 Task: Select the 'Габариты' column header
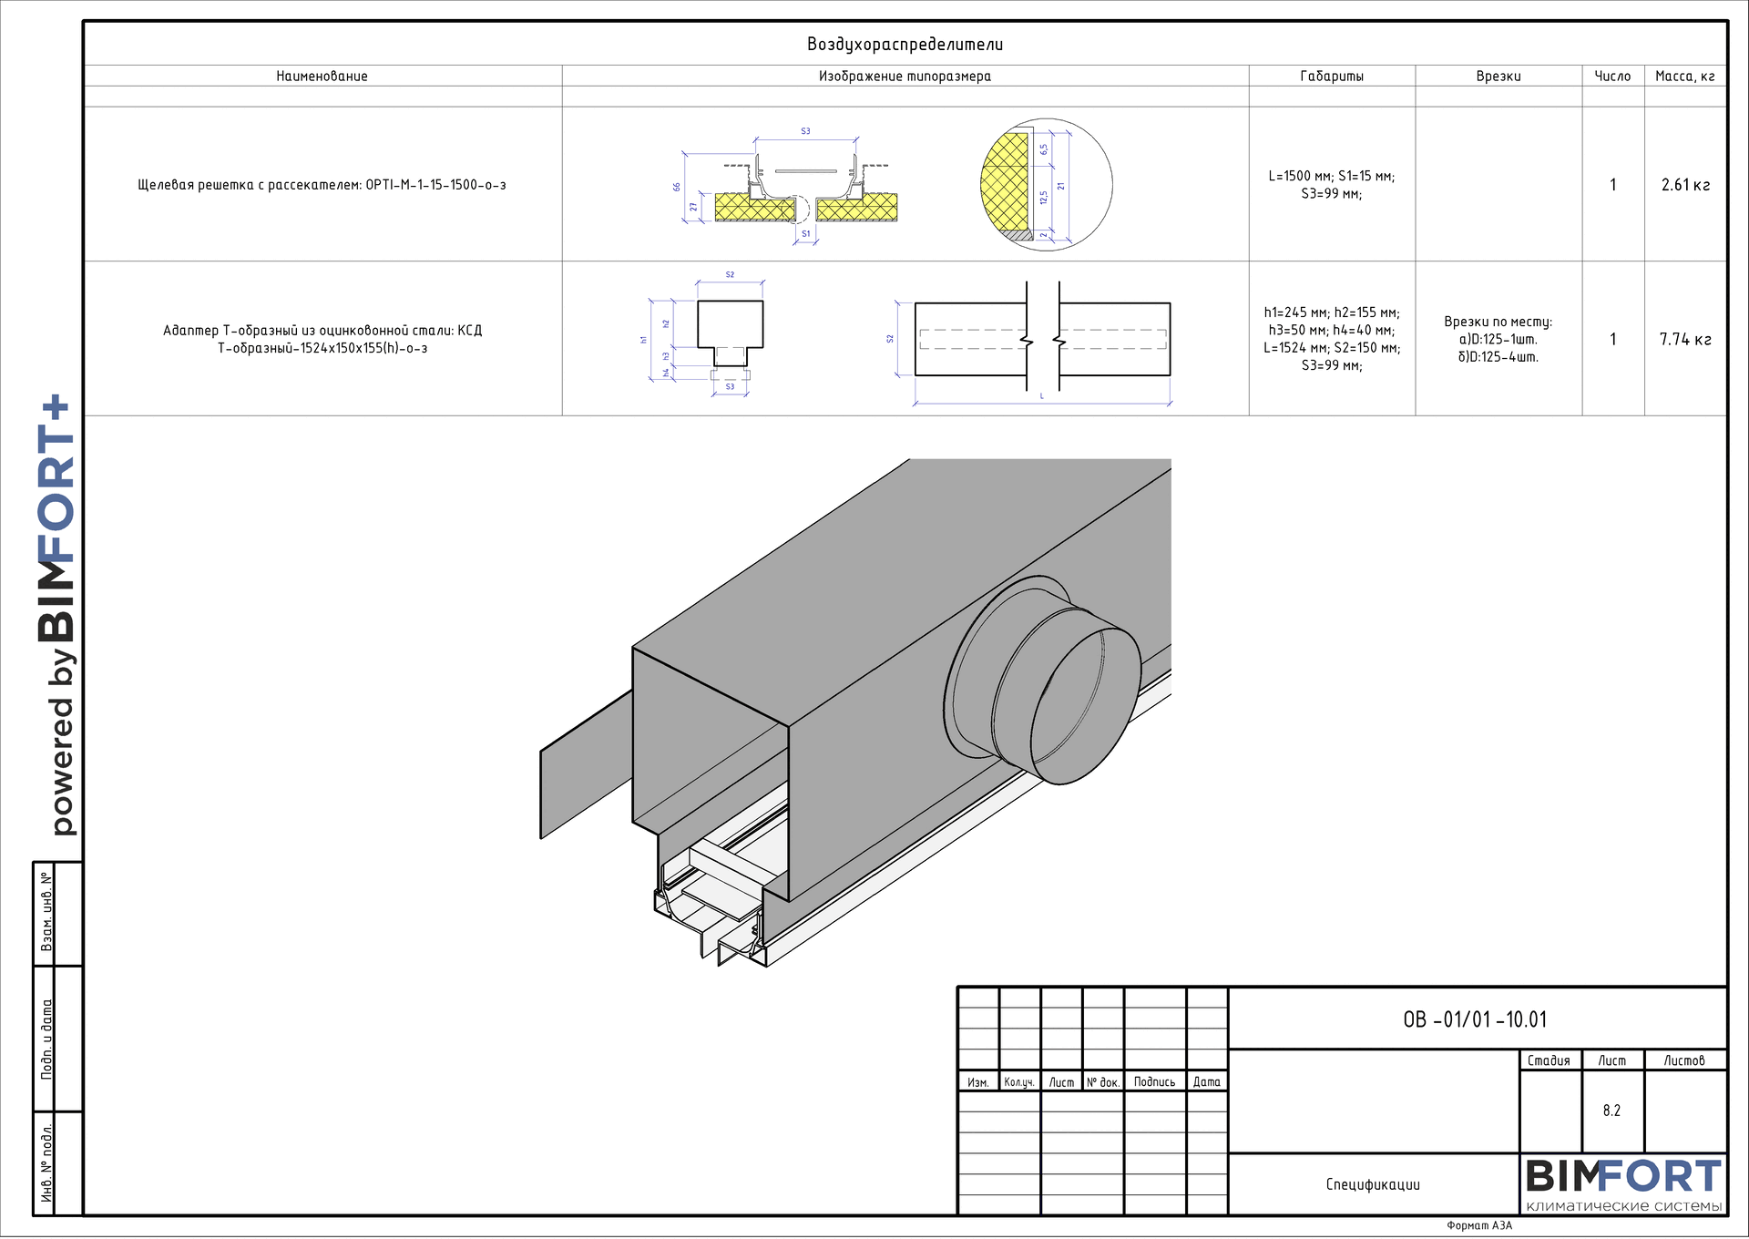pyautogui.click(x=1331, y=77)
